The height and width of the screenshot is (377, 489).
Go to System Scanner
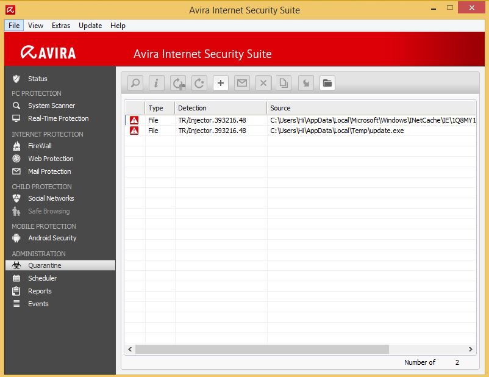click(x=51, y=106)
